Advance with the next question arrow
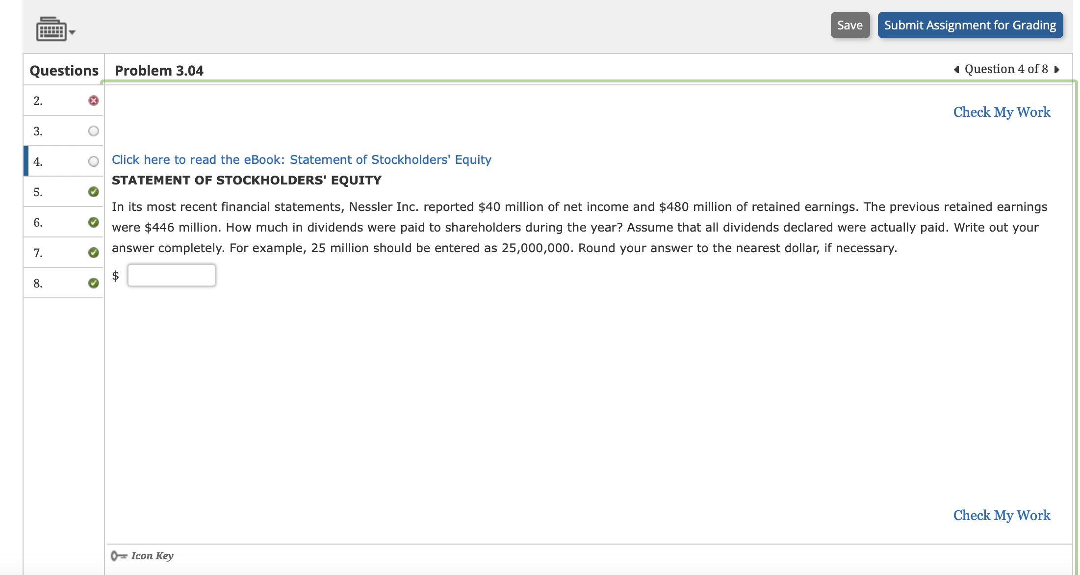 [x=1055, y=69]
